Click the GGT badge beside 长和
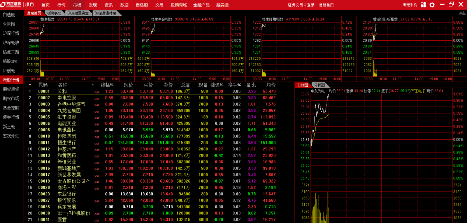The image size is (467, 223). pyautogui.click(x=97, y=92)
